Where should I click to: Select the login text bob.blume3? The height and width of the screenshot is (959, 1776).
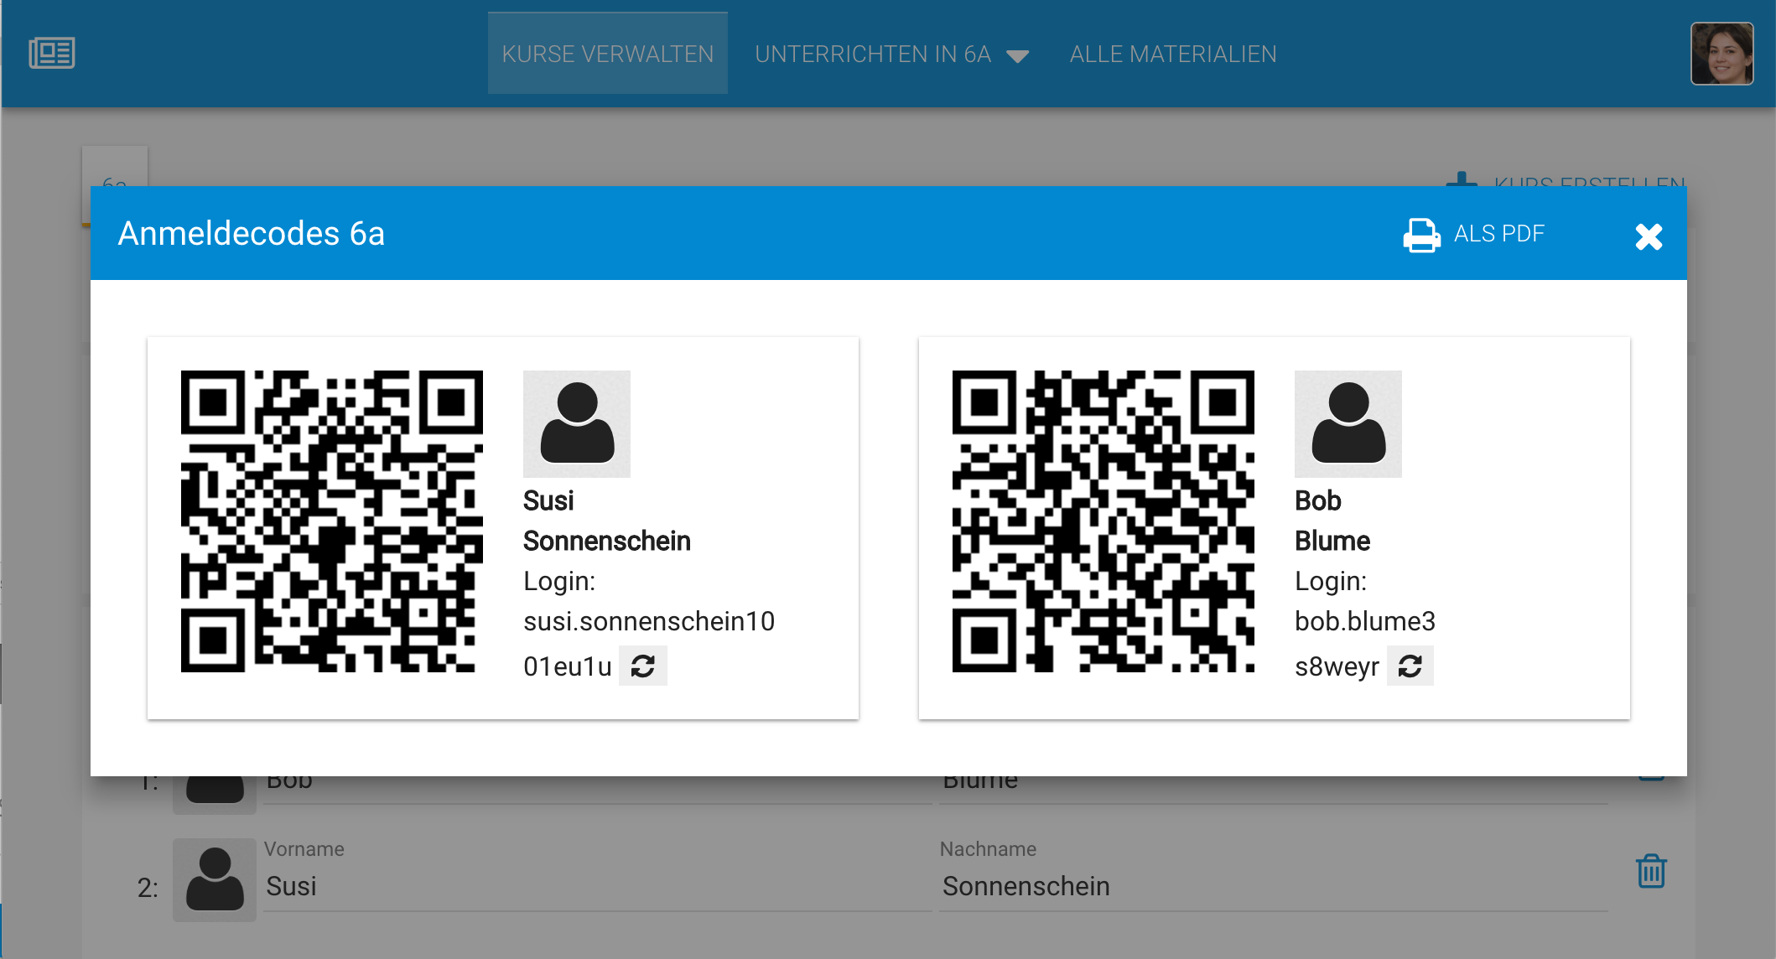tap(1365, 621)
